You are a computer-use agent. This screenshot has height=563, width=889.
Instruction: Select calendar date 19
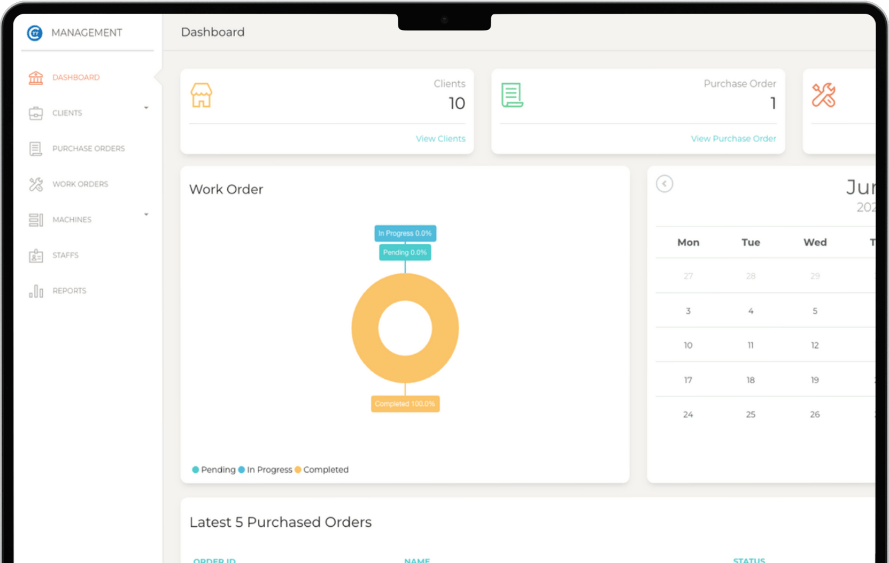pyautogui.click(x=815, y=380)
